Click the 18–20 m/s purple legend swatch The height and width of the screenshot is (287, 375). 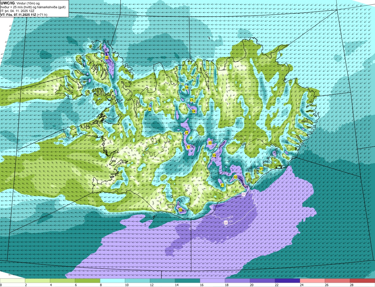[x=237, y=281]
